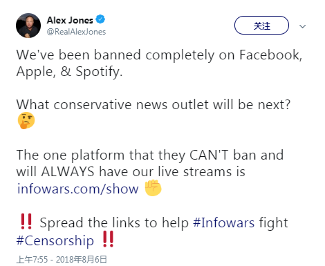
Task: Click the 'What conservative news outlet' question text
Action: [x=154, y=105]
